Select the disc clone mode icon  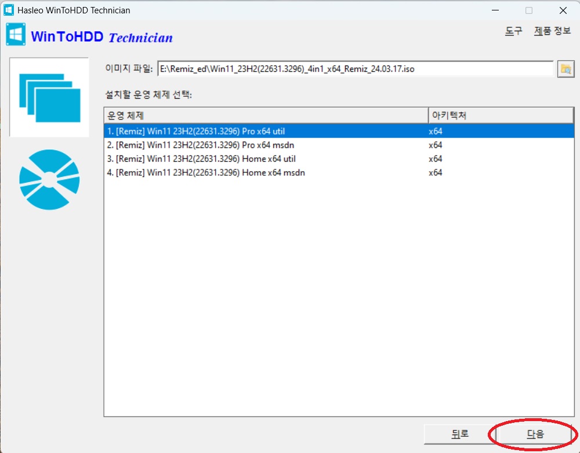click(x=49, y=180)
